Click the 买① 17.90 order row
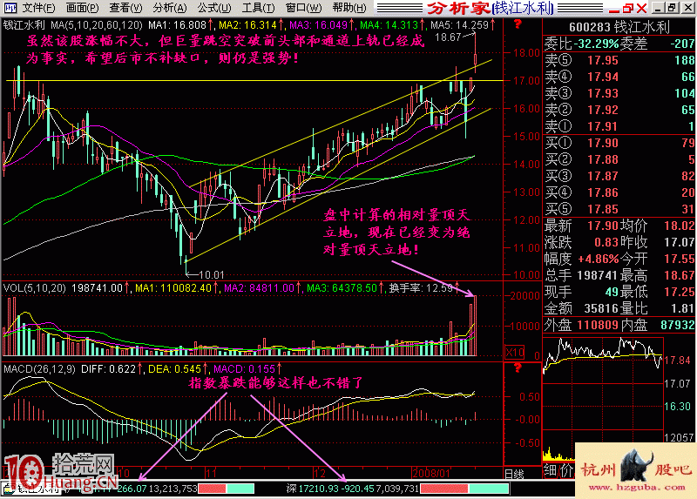697x499 pixels. tap(619, 143)
